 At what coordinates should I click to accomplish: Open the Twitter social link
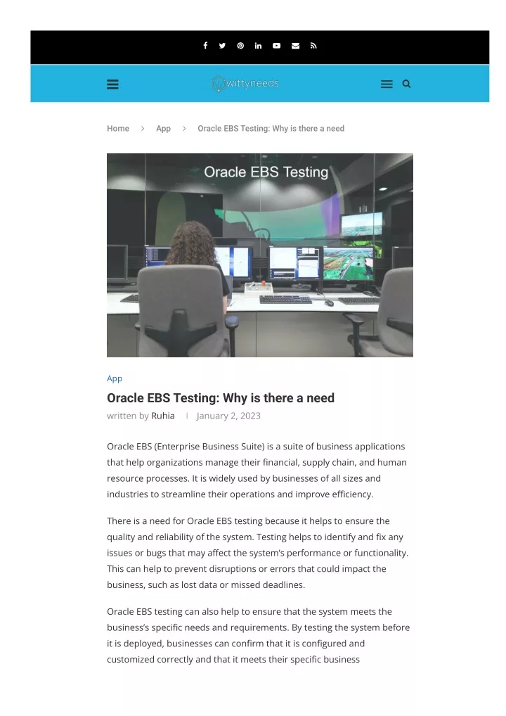(x=222, y=46)
